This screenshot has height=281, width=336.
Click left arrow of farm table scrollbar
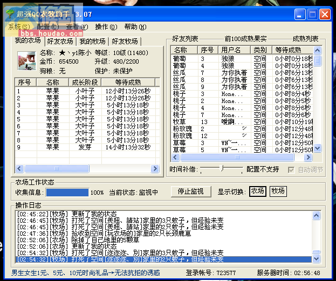19,168
